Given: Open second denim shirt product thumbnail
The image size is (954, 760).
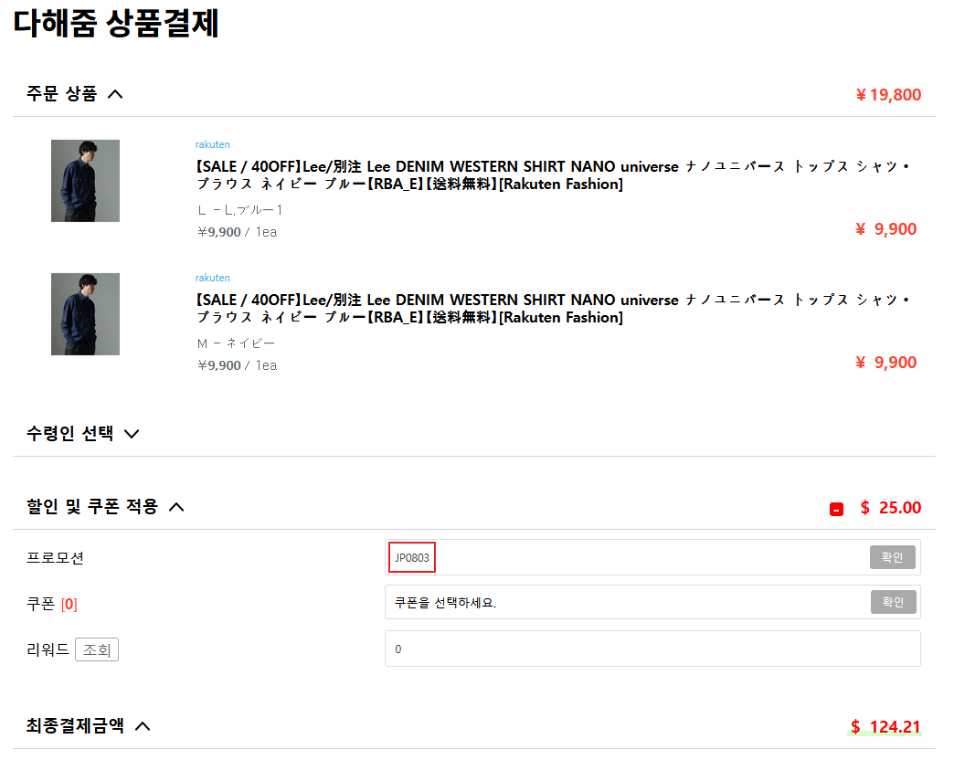Looking at the screenshot, I should coord(85,314).
